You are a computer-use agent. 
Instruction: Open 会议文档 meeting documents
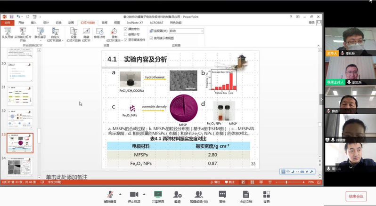click(246, 194)
